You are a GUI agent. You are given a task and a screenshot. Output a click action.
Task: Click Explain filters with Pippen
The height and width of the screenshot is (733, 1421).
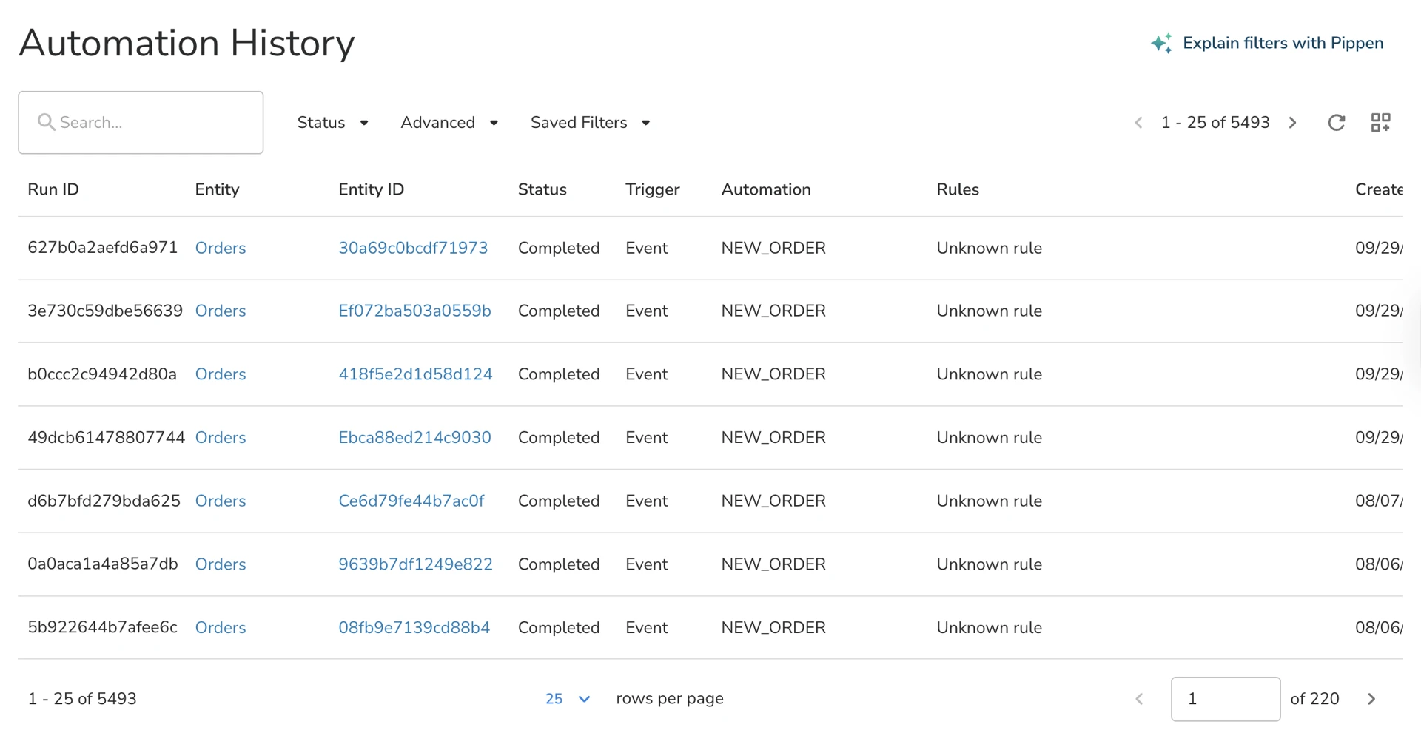(1283, 44)
